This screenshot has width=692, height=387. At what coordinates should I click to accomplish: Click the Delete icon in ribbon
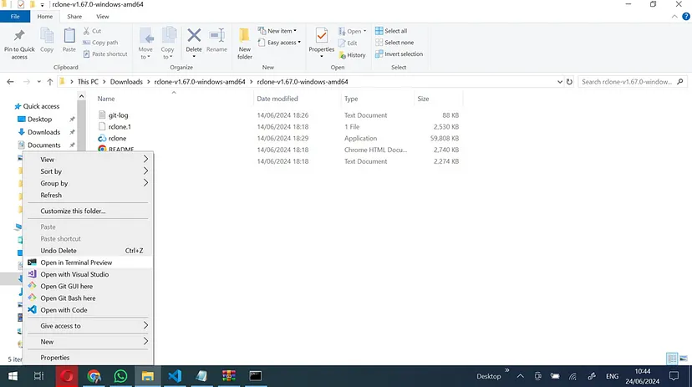[x=194, y=40]
